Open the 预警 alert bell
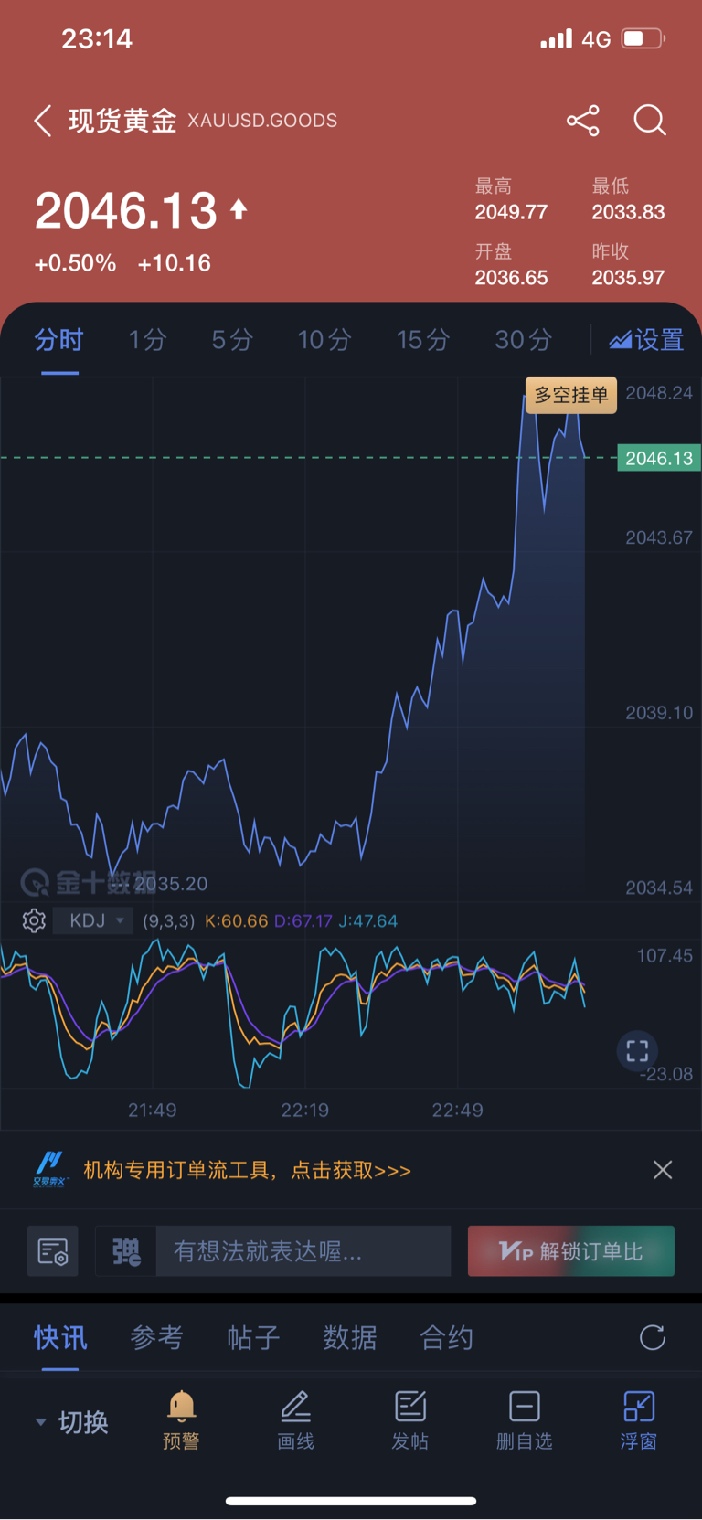702x1520 pixels. point(181,1419)
